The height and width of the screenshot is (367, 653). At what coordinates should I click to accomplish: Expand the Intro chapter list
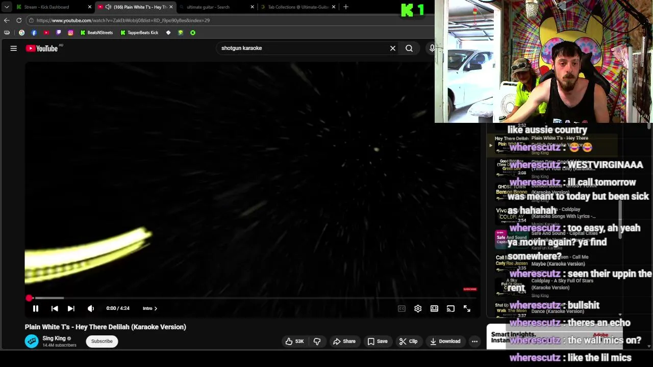[x=150, y=308]
